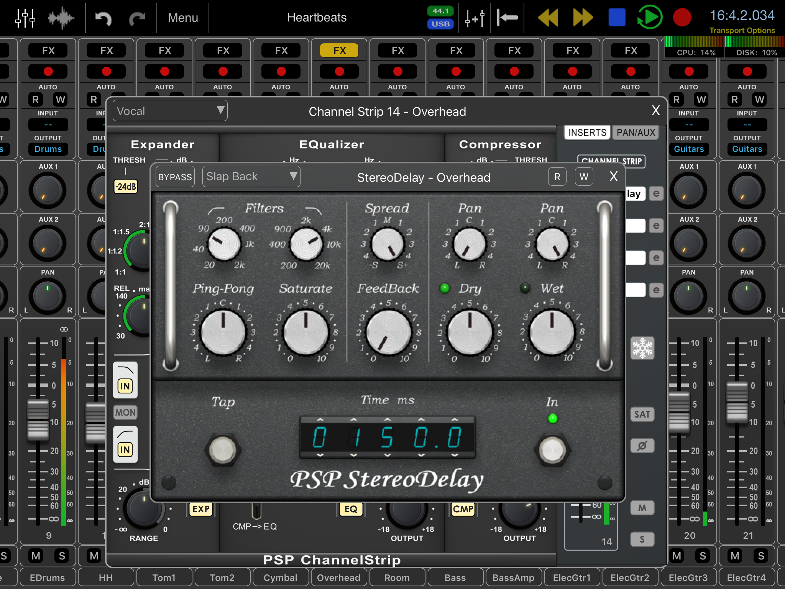Image resolution: width=785 pixels, height=589 pixels.
Task: Enable automation write on ElecGtr4 channel
Action: (x=759, y=100)
